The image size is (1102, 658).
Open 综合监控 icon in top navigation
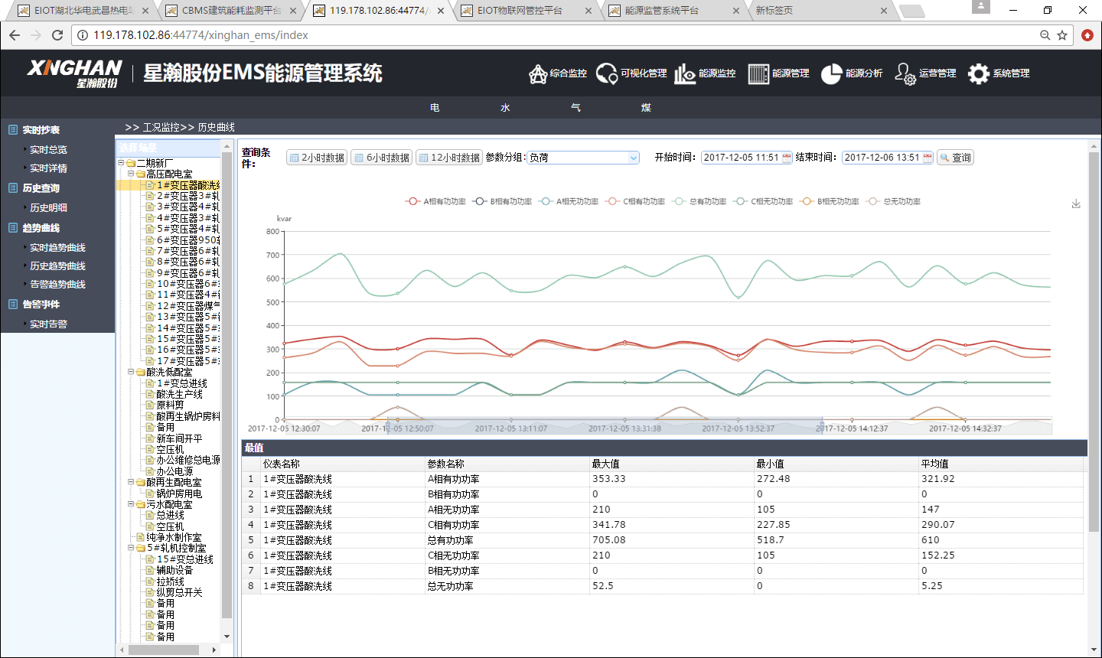(x=538, y=73)
